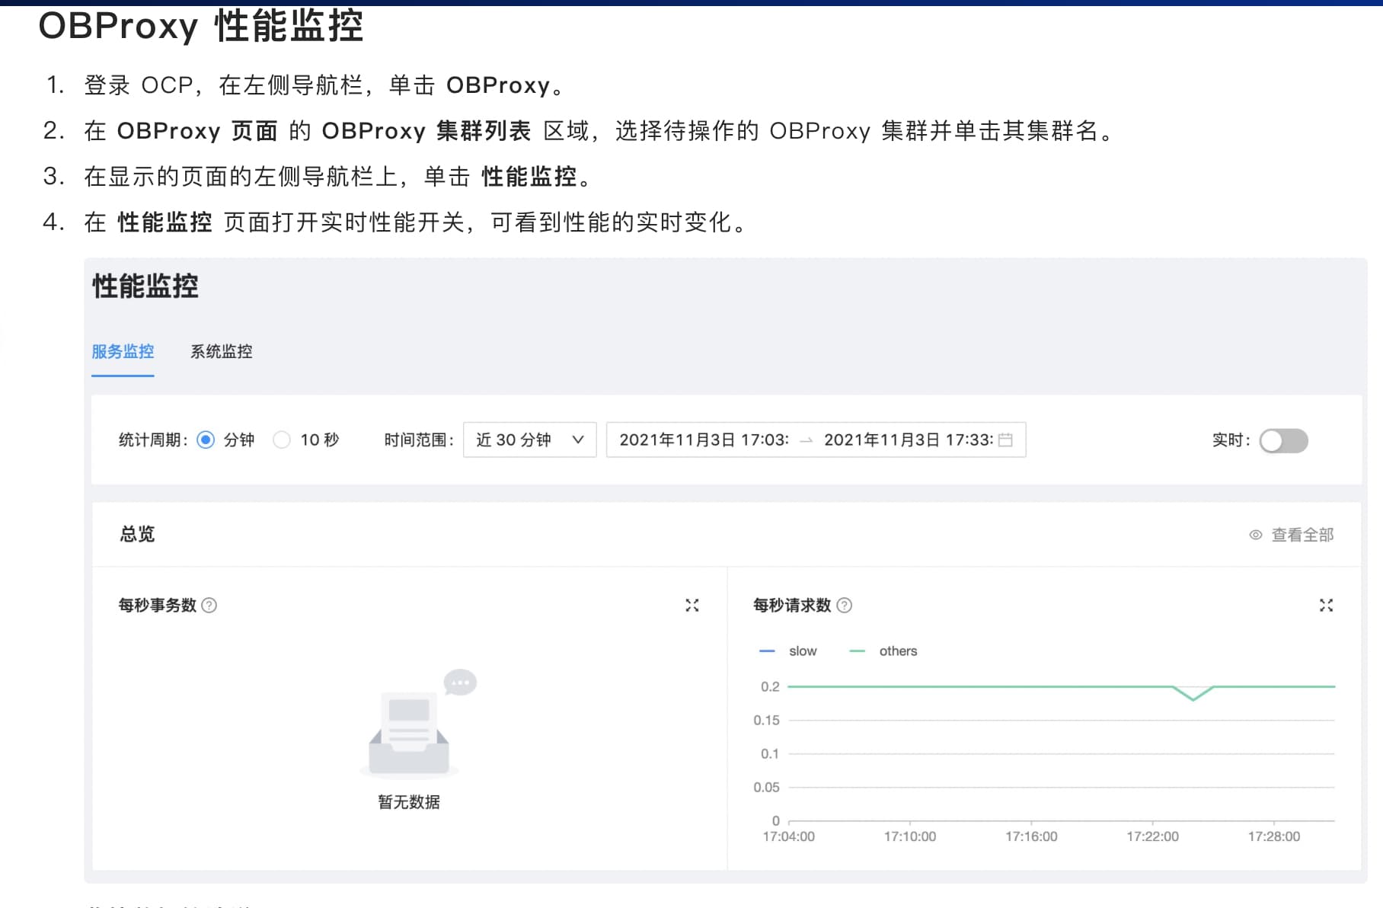Expand the 每秒请求数 chart fullscreen
The height and width of the screenshot is (908, 1383).
coord(1326,605)
